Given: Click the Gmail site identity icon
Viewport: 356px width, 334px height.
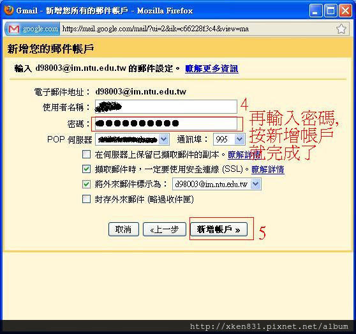Looking at the screenshot, I should (x=14, y=29).
